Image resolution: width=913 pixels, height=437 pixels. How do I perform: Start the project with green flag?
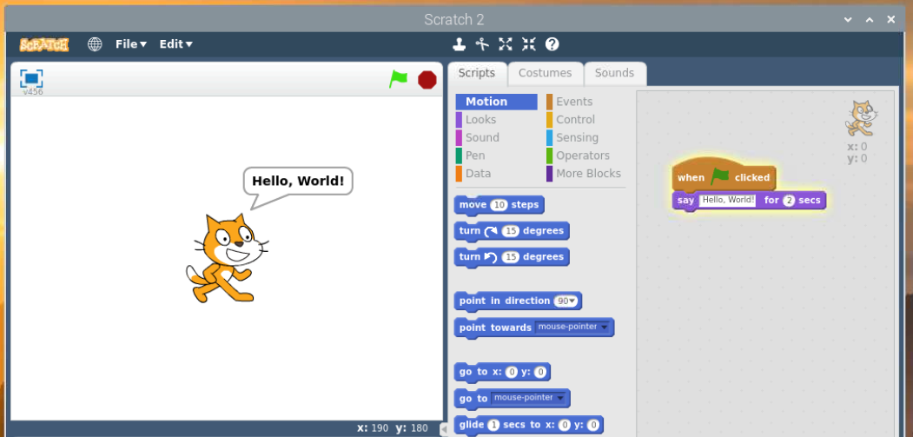[398, 79]
